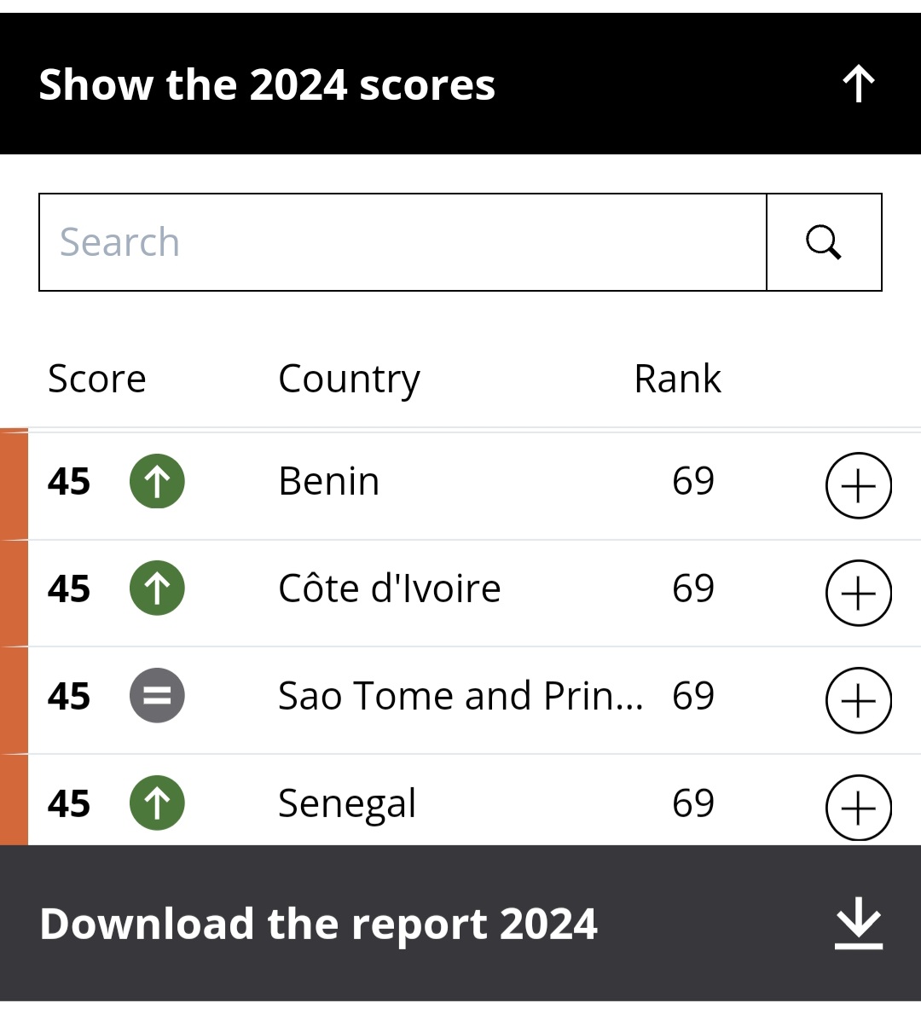This screenshot has width=921, height=1009.
Task: Click the plus icon beside Senegal
Action: coord(859,807)
